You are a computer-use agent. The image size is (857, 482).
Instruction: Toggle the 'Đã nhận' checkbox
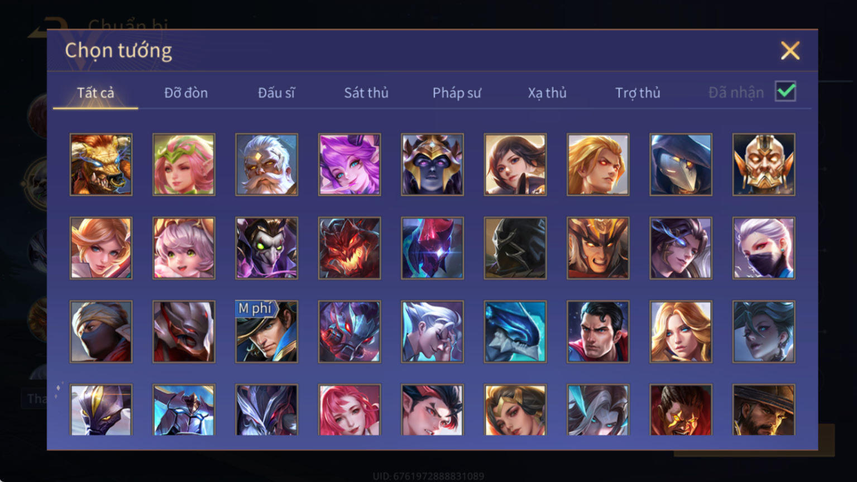pyautogui.click(x=786, y=91)
